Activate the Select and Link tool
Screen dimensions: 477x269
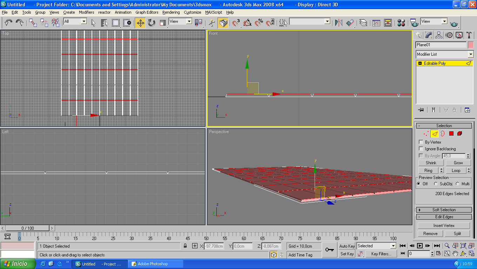coord(33,23)
